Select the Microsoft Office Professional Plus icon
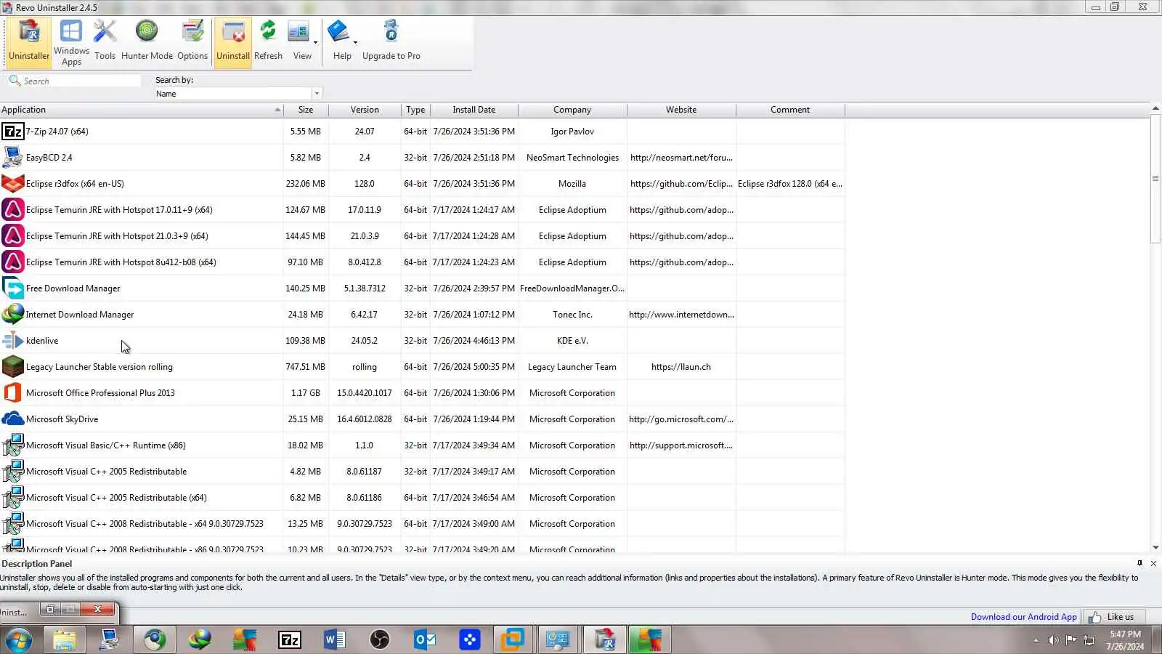This screenshot has width=1162, height=654. 13,393
